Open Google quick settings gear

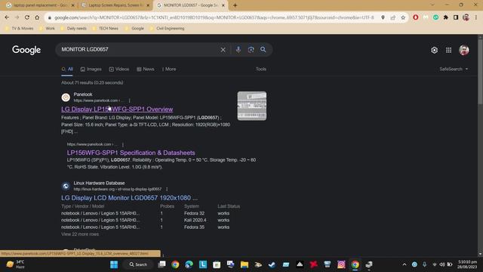click(x=434, y=50)
